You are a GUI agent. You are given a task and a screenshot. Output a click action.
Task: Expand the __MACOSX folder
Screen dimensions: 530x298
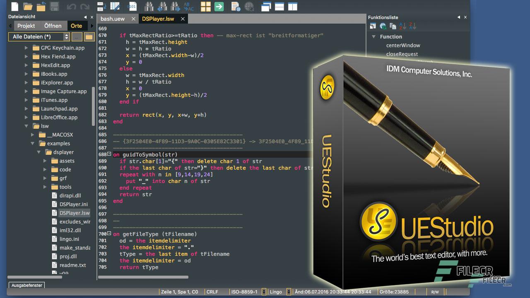coord(33,135)
